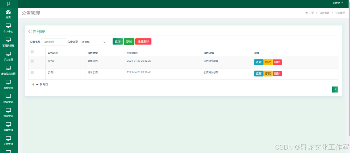Open 水表管理 monitor icon in sidebar

tap(8, 110)
